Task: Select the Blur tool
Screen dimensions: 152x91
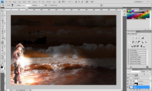Action: coord(3,40)
